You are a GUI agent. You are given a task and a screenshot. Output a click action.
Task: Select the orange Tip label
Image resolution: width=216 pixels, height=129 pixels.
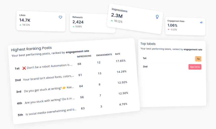tap(198, 59)
